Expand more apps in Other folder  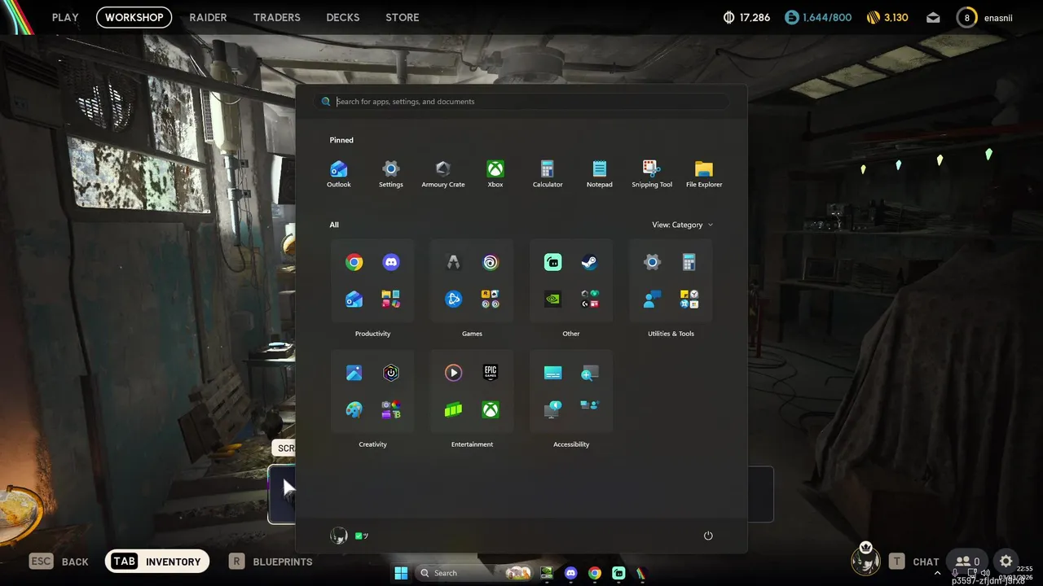point(590,300)
